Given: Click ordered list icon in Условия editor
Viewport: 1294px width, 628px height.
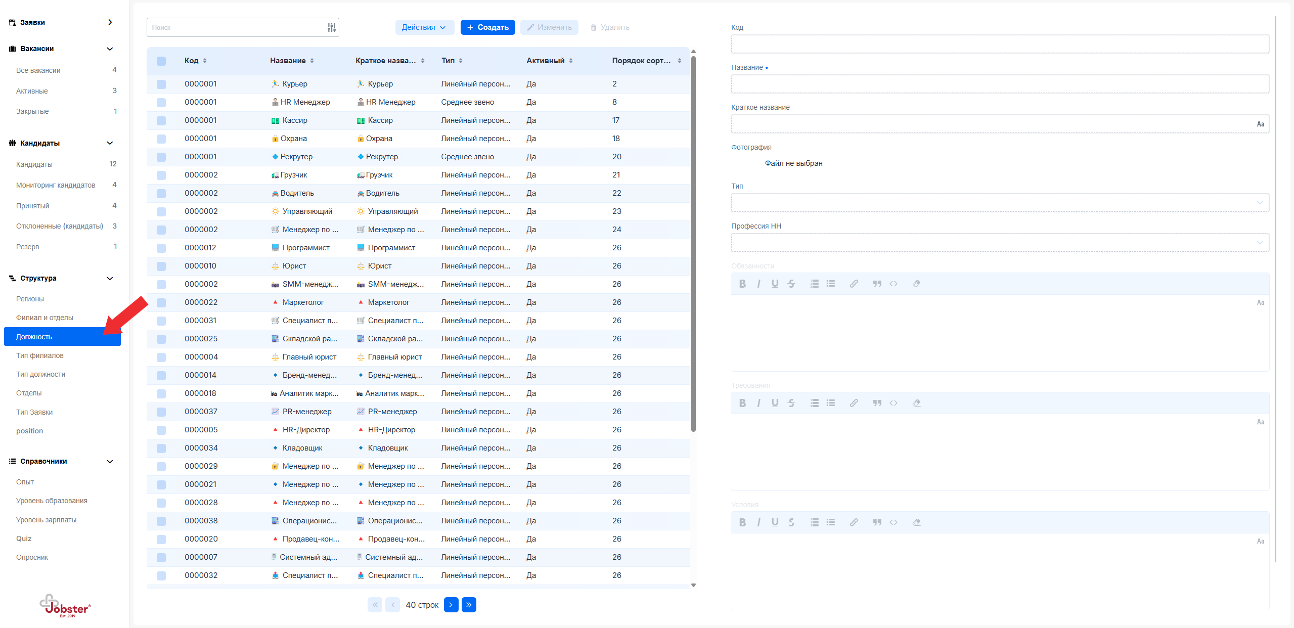Looking at the screenshot, I should pyautogui.click(x=814, y=522).
